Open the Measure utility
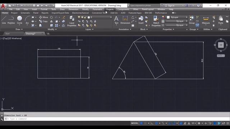This screenshot has height=129, width=230. coord(206,20)
